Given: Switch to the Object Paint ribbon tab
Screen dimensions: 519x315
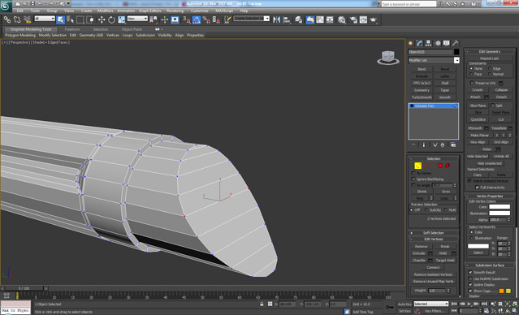Looking at the screenshot, I should click(132, 29).
